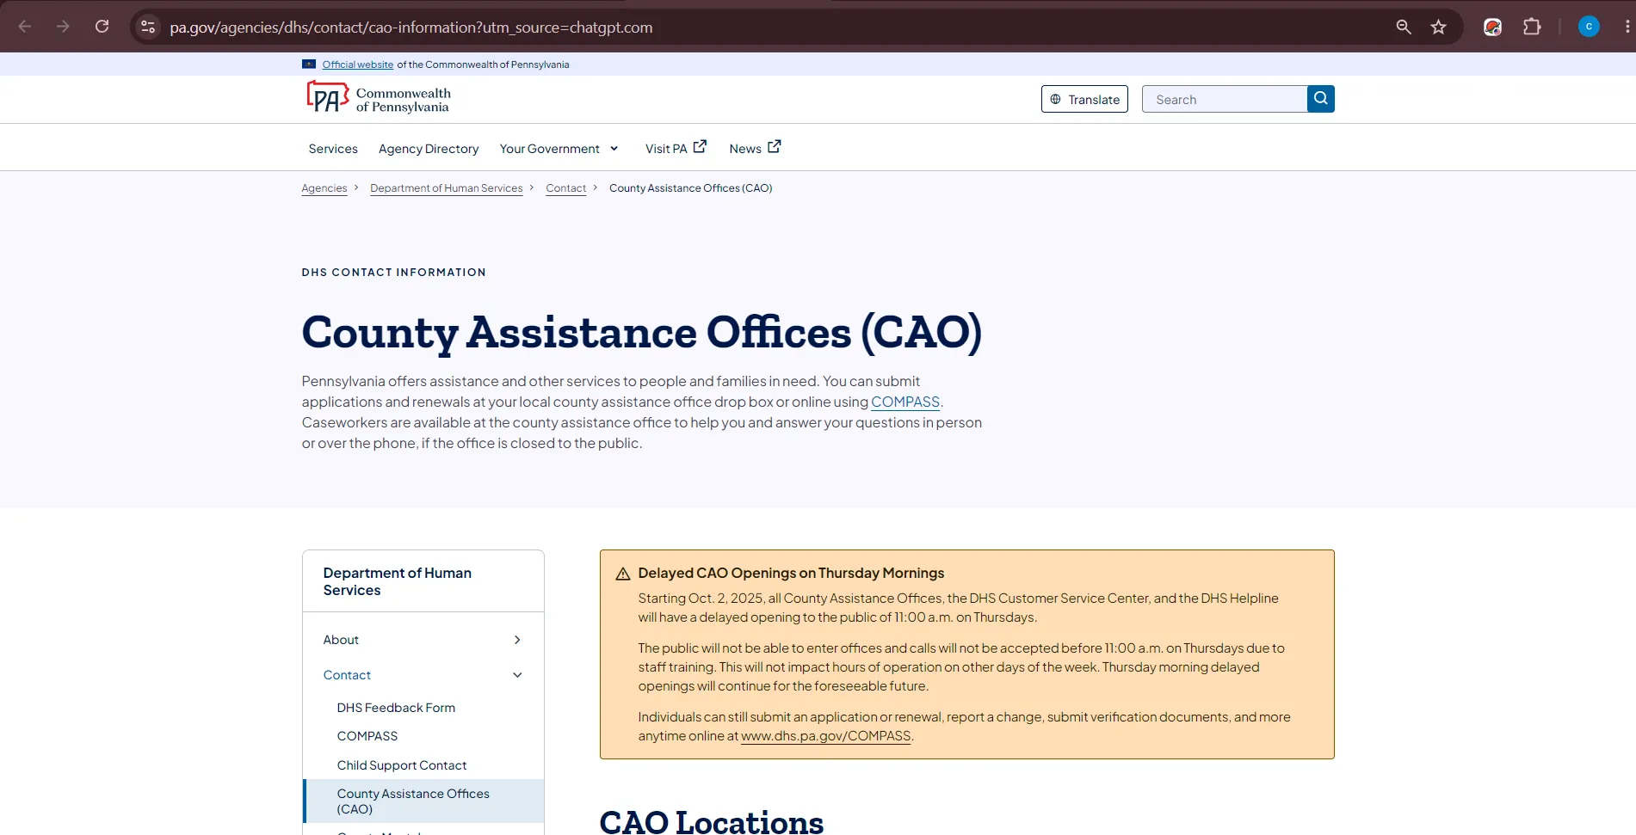Screen dimensions: 1636x835
Task: Expand the About sidebar chevron
Action: tap(517, 640)
